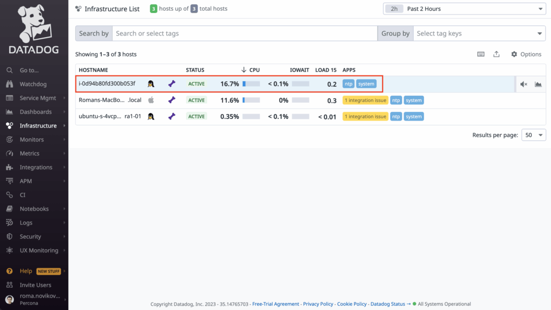The height and width of the screenshot is (310, 551).
Task: Open Options with the gear icon
Action: coord(526,54)
